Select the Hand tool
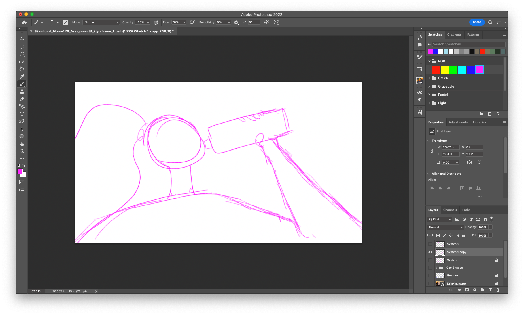The image size is (524, 315). [22, 144]
